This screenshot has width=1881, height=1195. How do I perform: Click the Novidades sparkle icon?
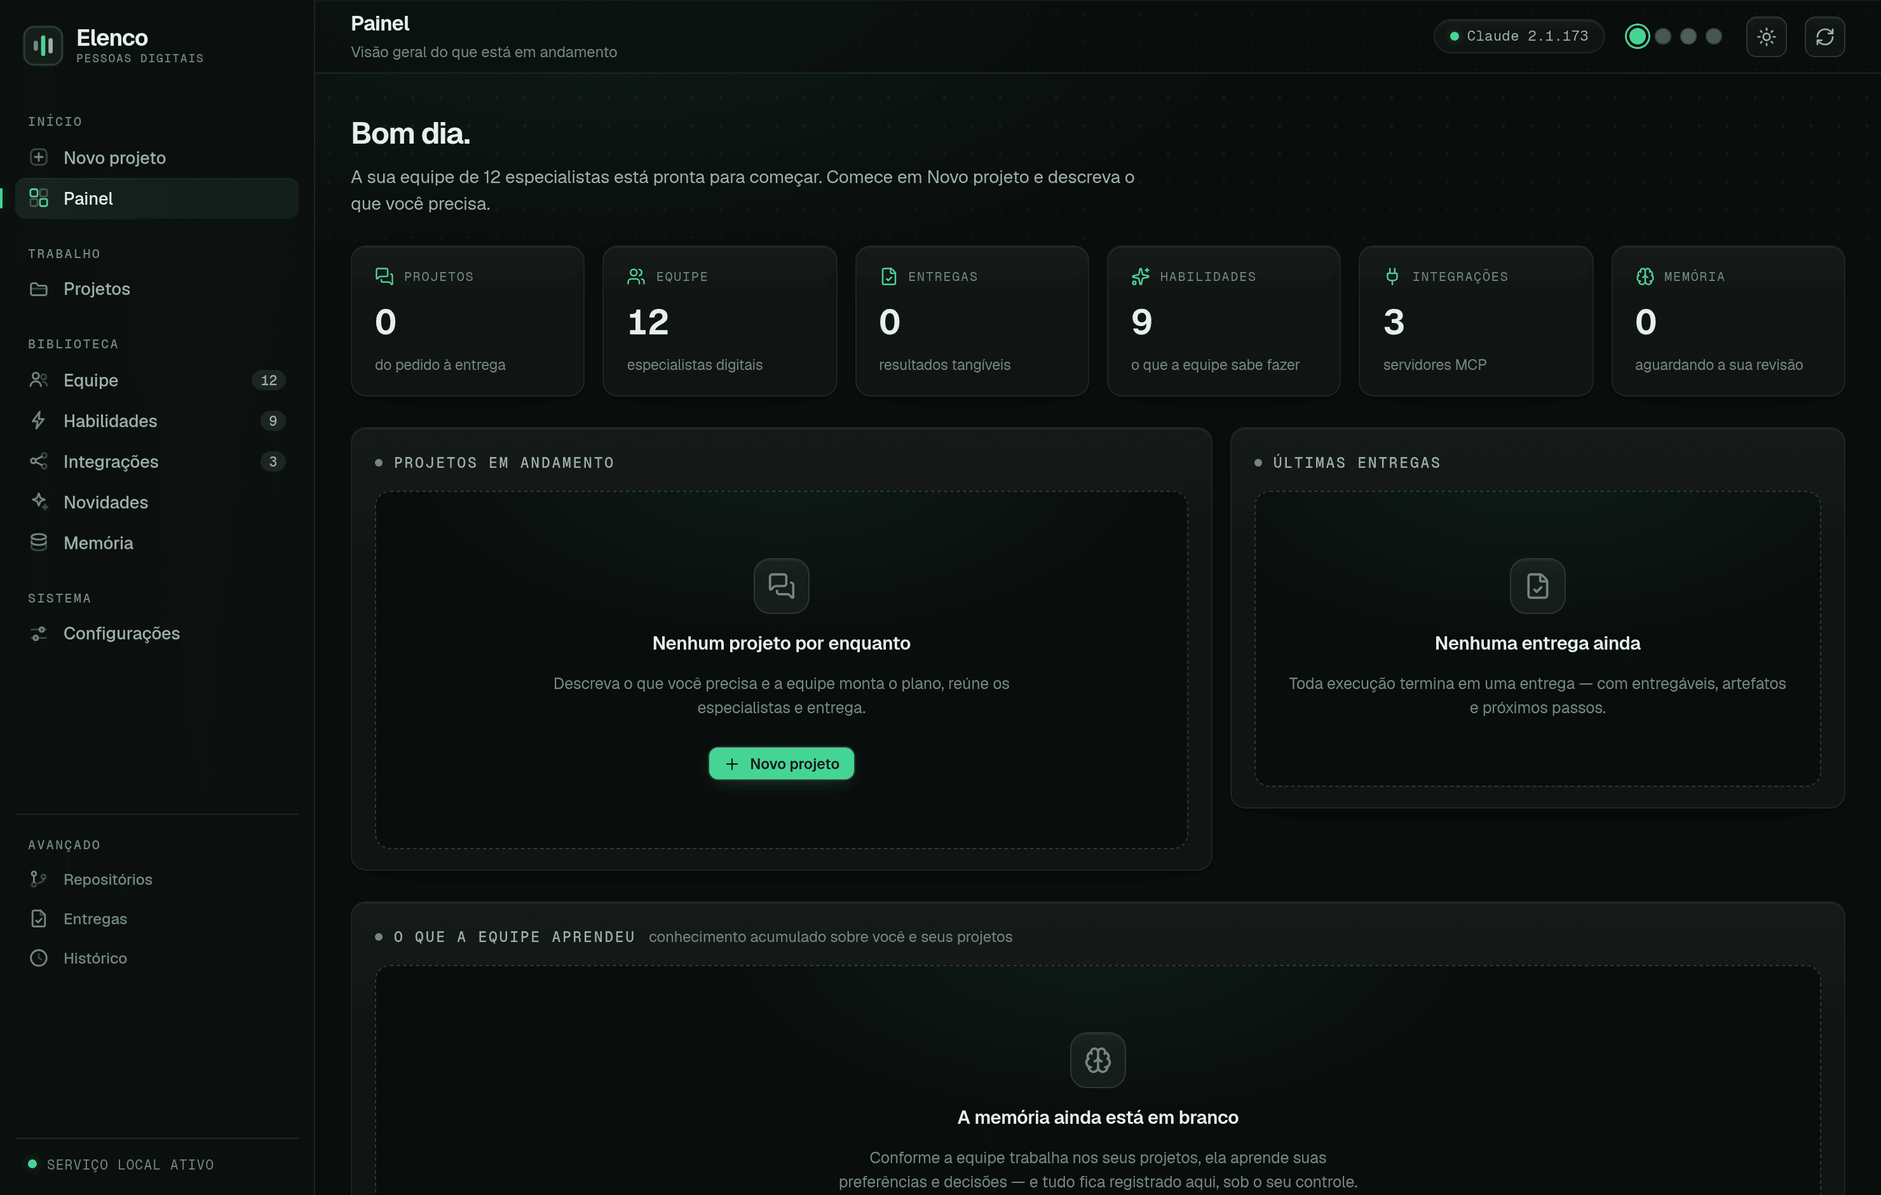[x=38, y=502]
